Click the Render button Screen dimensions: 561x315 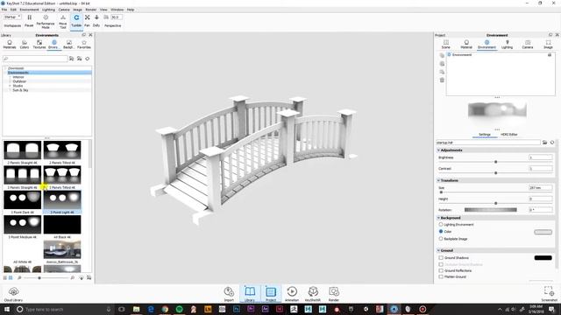[x=334, y=294]
